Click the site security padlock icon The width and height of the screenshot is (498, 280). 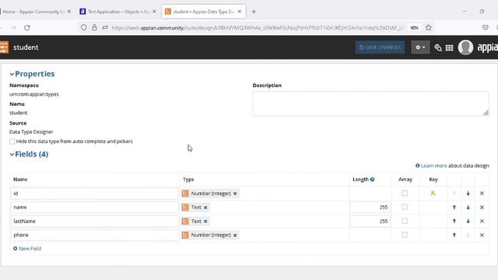[94, 28]
